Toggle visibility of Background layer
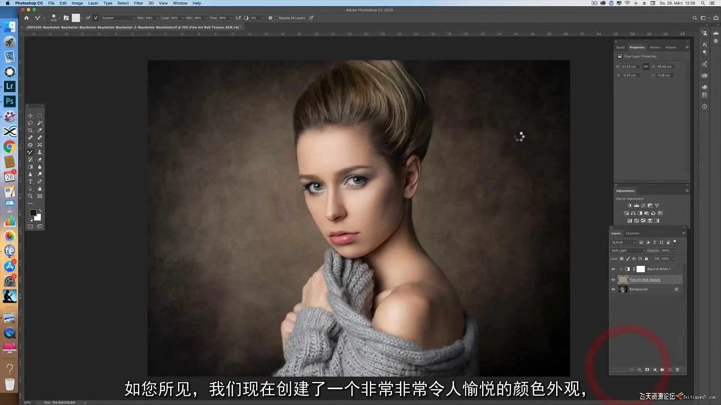Screen dimensions: 721x405 [613, 289]
